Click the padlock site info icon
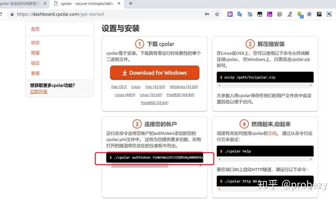 (12, 14)
